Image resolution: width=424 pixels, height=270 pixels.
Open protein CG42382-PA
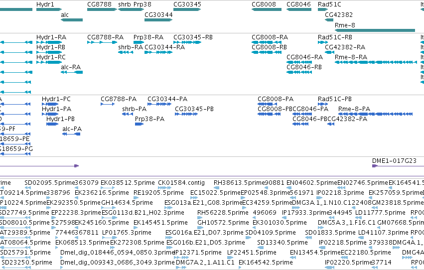pyautogui.click(x=347, y=119)
